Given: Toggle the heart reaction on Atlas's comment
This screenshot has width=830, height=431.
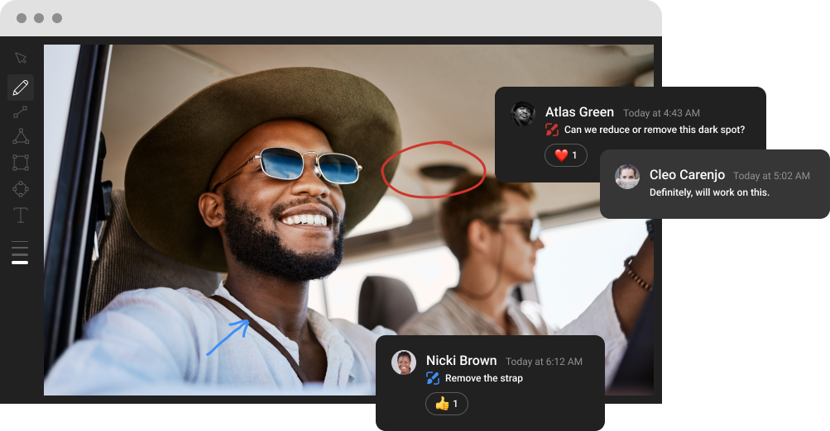Looking at the screenshot, I should pyautogui.click(x=566, y=155).
